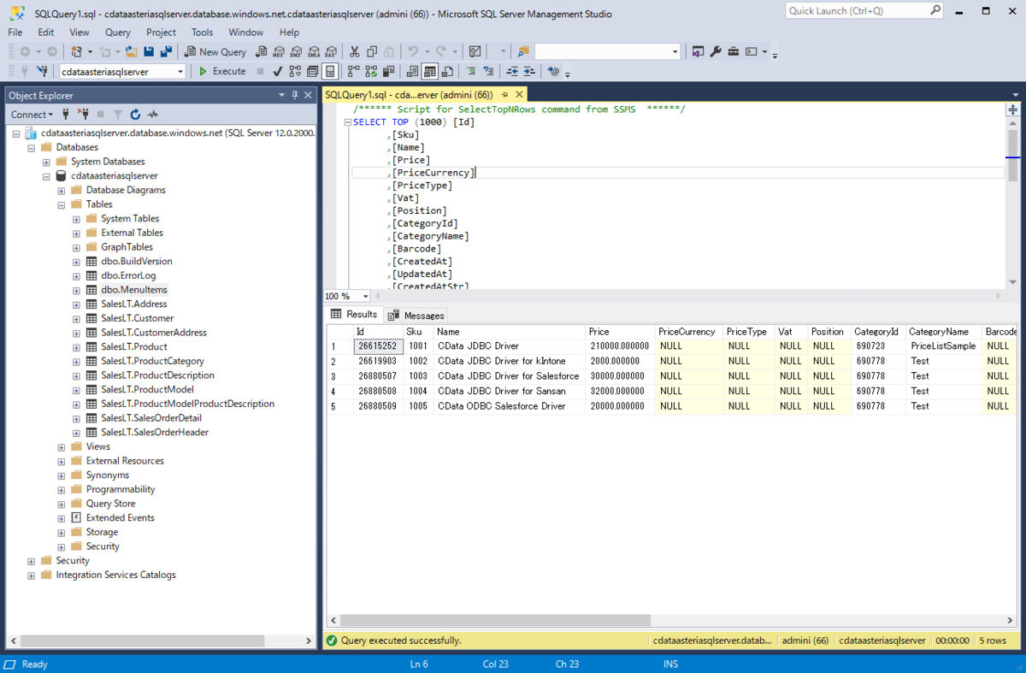Expand the Views folder node
The width and height of the screenshot is (1026, 673).
coord(62,446)
